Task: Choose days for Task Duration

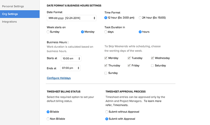Action: pyautogui.click(x=106, y=32)
